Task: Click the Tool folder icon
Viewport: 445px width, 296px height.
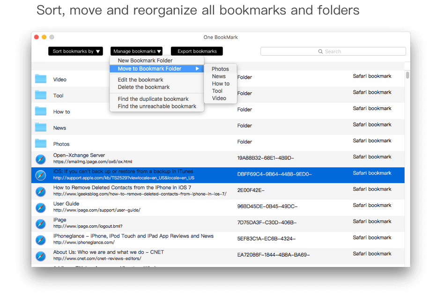Action: tap(41, 95)
